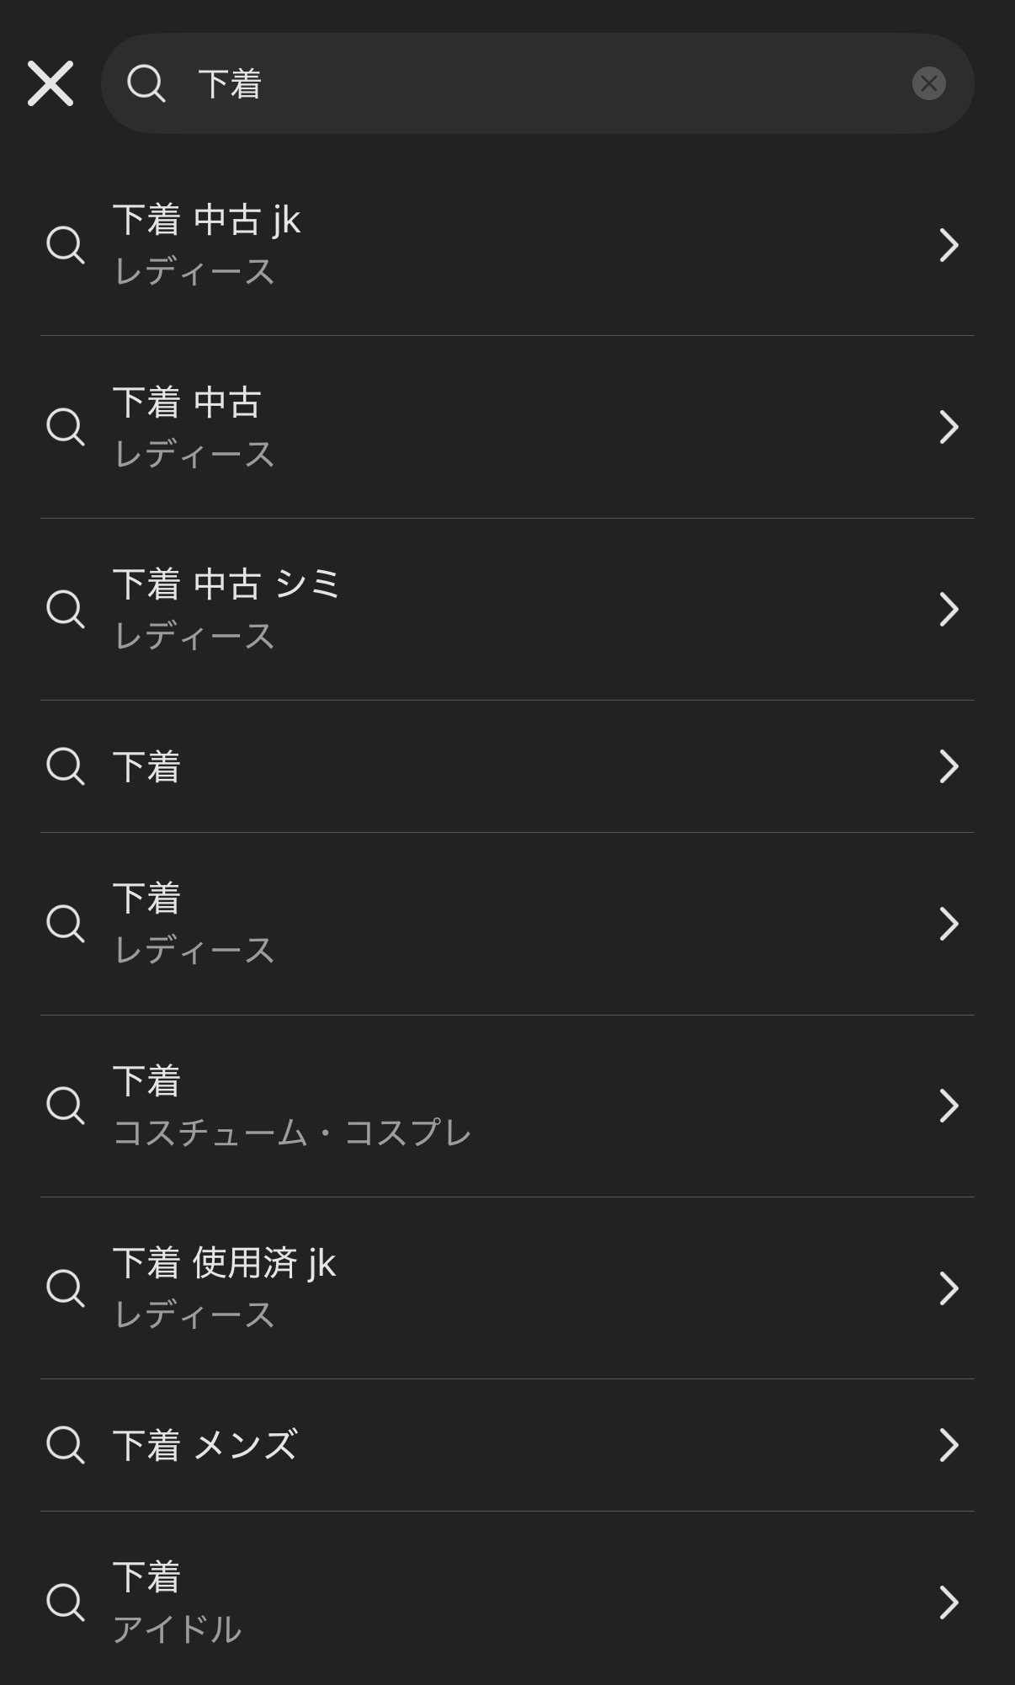The width and height of the screenshot is (1015, 1685).
Task: Click the magnifier icon beside 下着 メンズ
Action: coord(66,1445)
